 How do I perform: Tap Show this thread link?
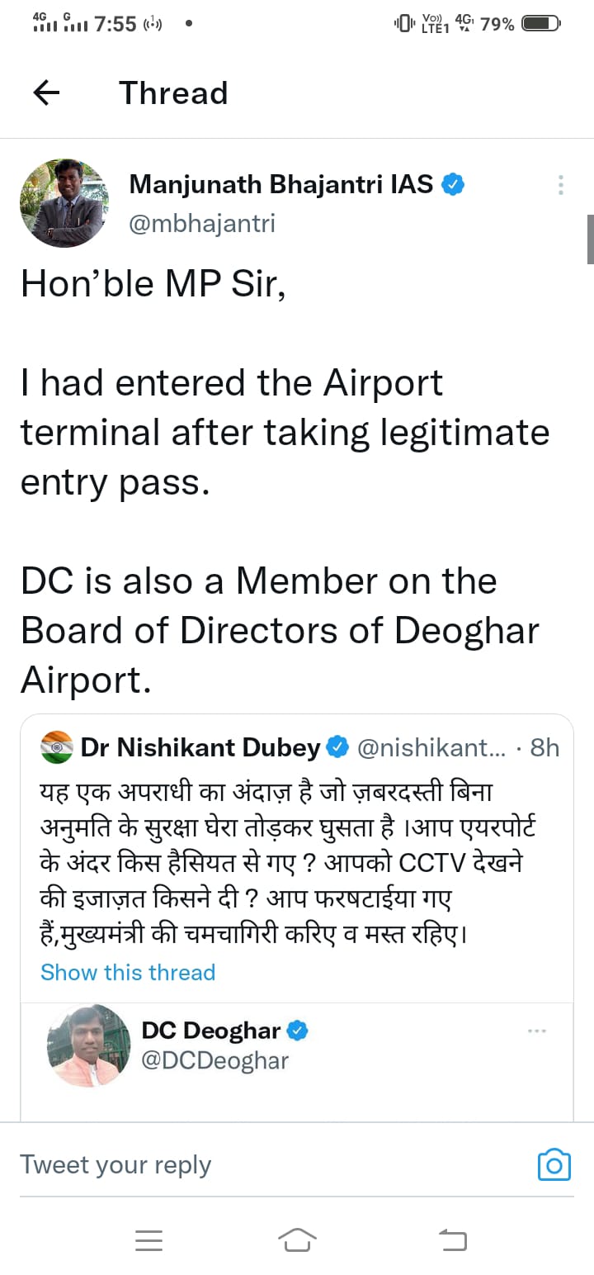click(x=128, y=972)
